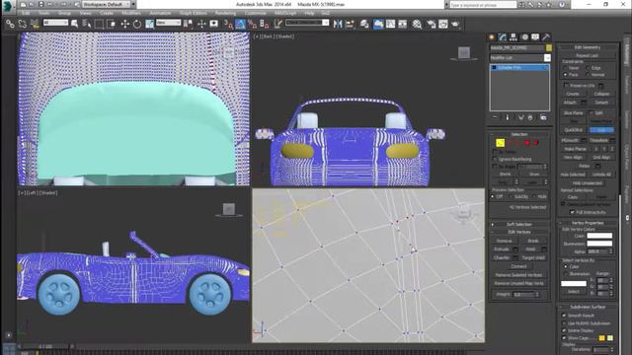Collapse the Vertex Properties rollout
This screenshot has height=355, width=632.
pyautogui.click(x=588, y=223)
